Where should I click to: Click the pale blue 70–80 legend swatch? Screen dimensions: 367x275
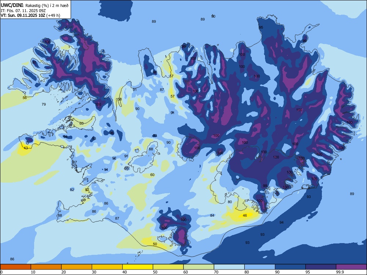[x=229, y=267]
